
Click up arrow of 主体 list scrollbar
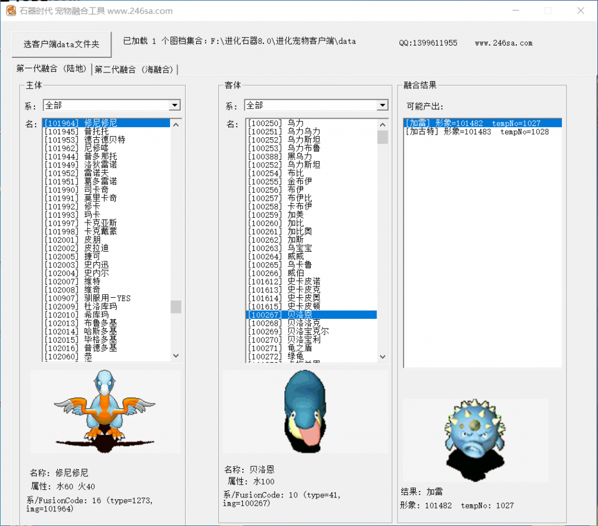176,124
